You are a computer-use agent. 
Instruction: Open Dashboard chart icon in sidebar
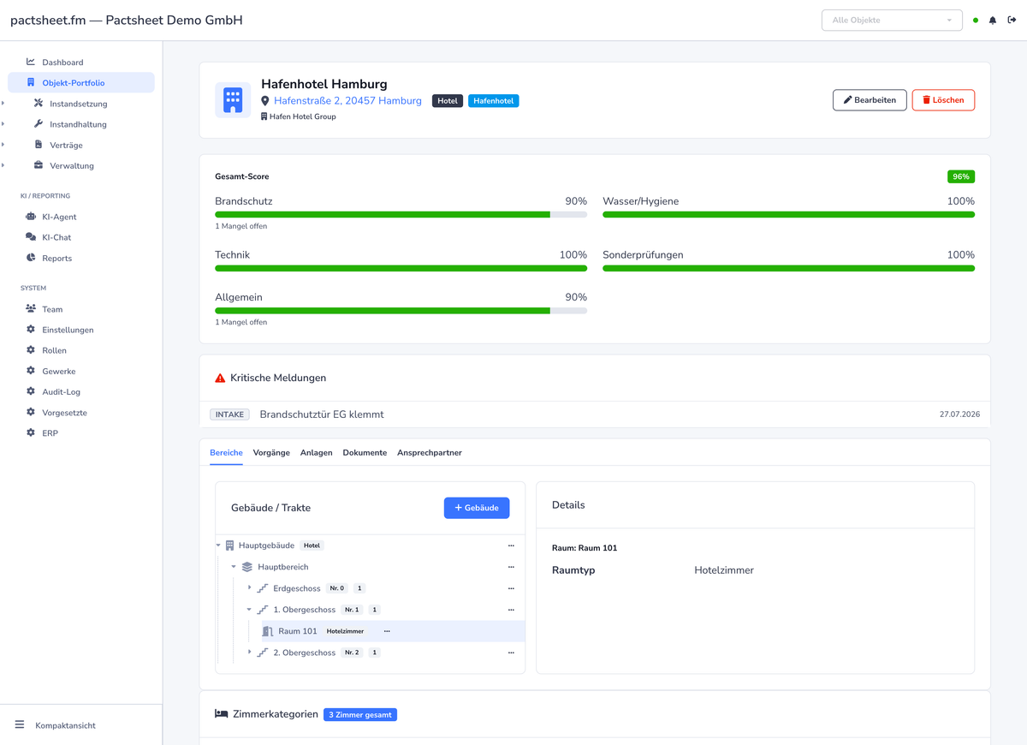click(31, 62)
